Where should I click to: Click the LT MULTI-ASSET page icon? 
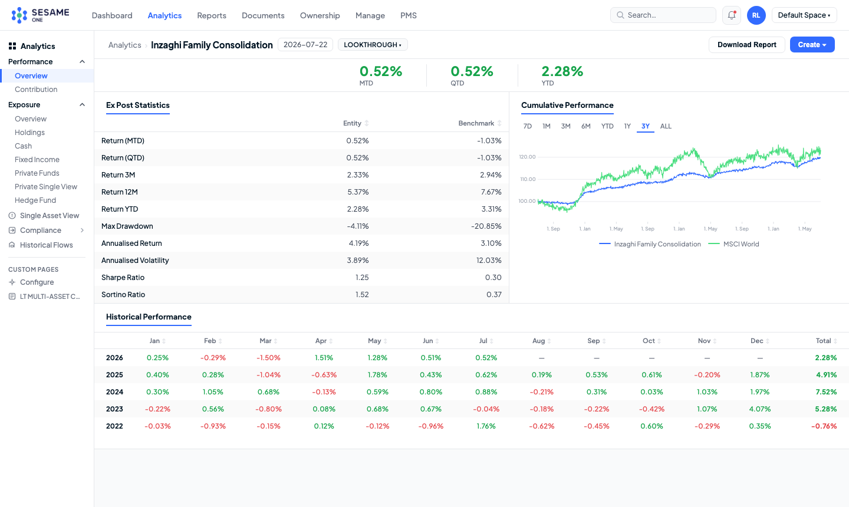coord(12,297)
